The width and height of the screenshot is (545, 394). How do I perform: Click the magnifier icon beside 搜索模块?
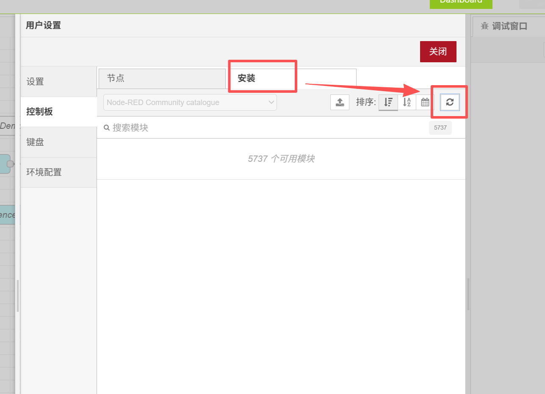click(x=107, y=128)
